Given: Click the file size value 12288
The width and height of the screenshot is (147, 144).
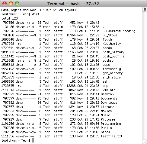Looking at the screenshot, I should pyautogui.click(x=71, y=86).
